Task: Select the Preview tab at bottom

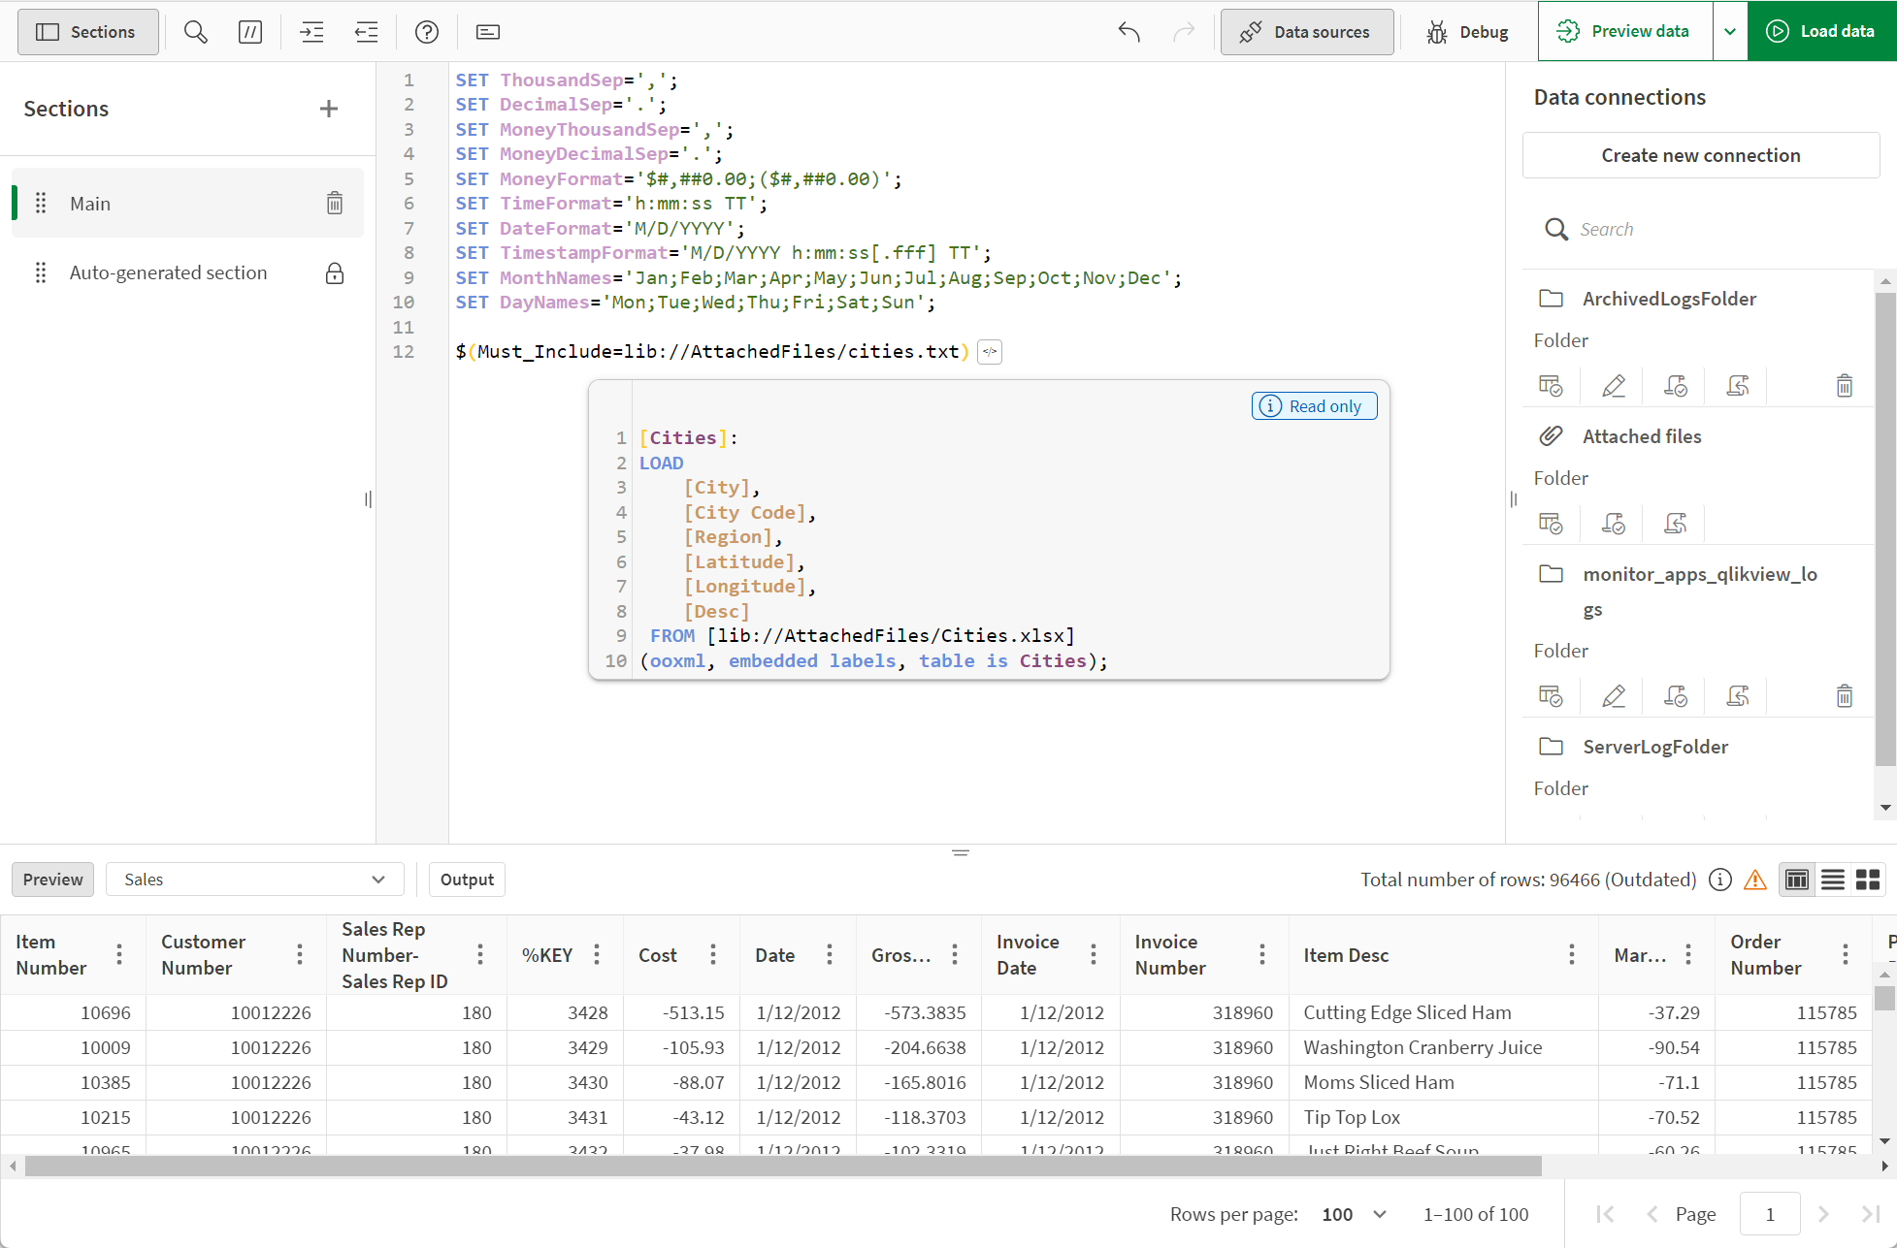Action: pyautogui.click(x=53, y=879)
